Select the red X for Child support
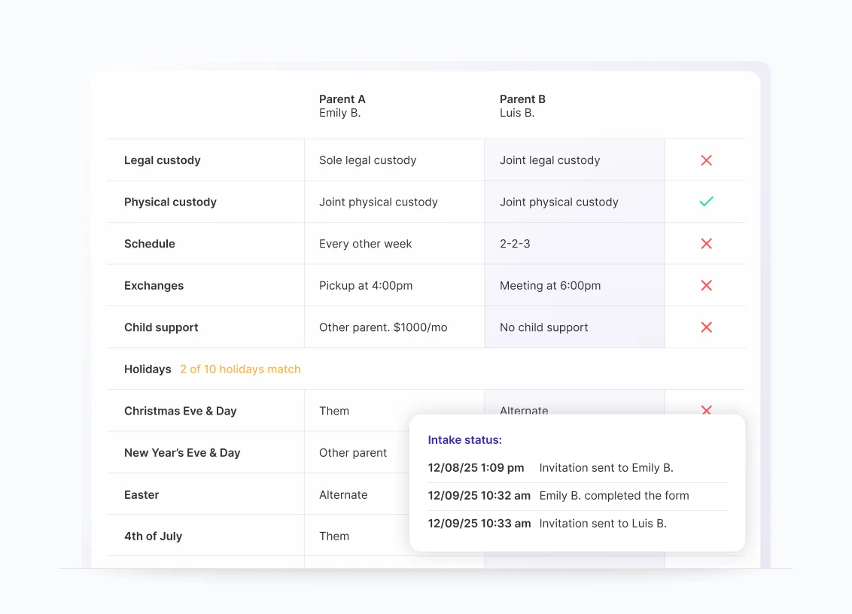 click(x=705, y=327)
